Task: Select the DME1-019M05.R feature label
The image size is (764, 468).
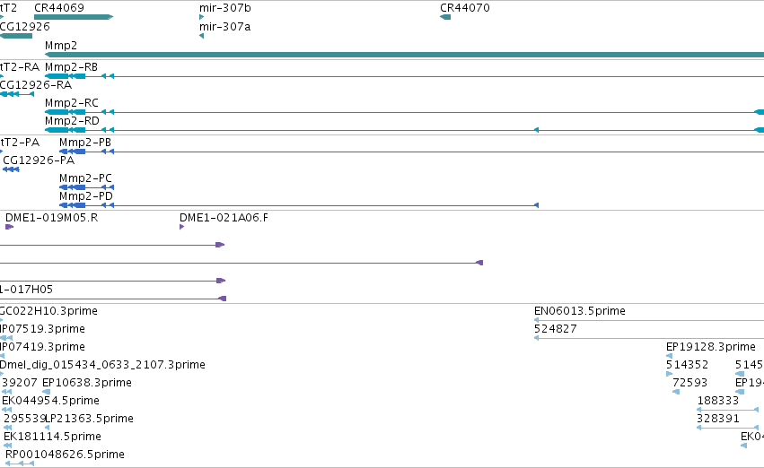Action: (x=52, y=218)
